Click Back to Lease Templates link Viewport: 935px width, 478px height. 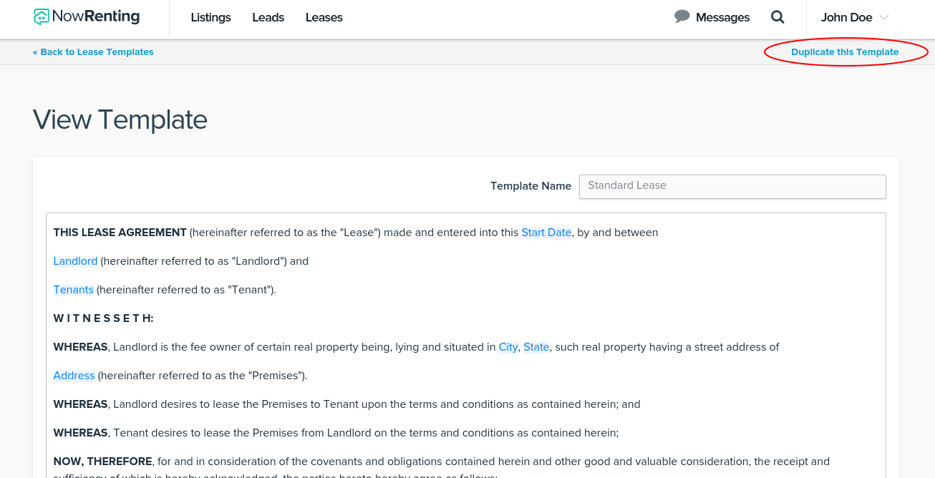coord(93,52)
